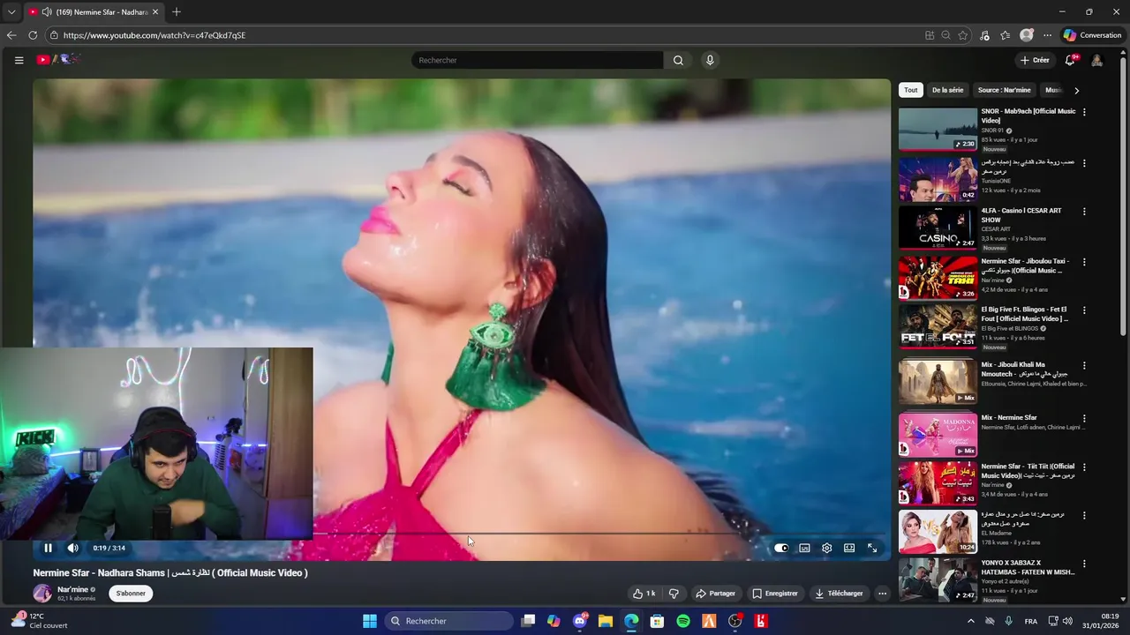Viewport: 1130px width, 635px height.
Task: Add this page to favorites star
Action: point(963,35)
